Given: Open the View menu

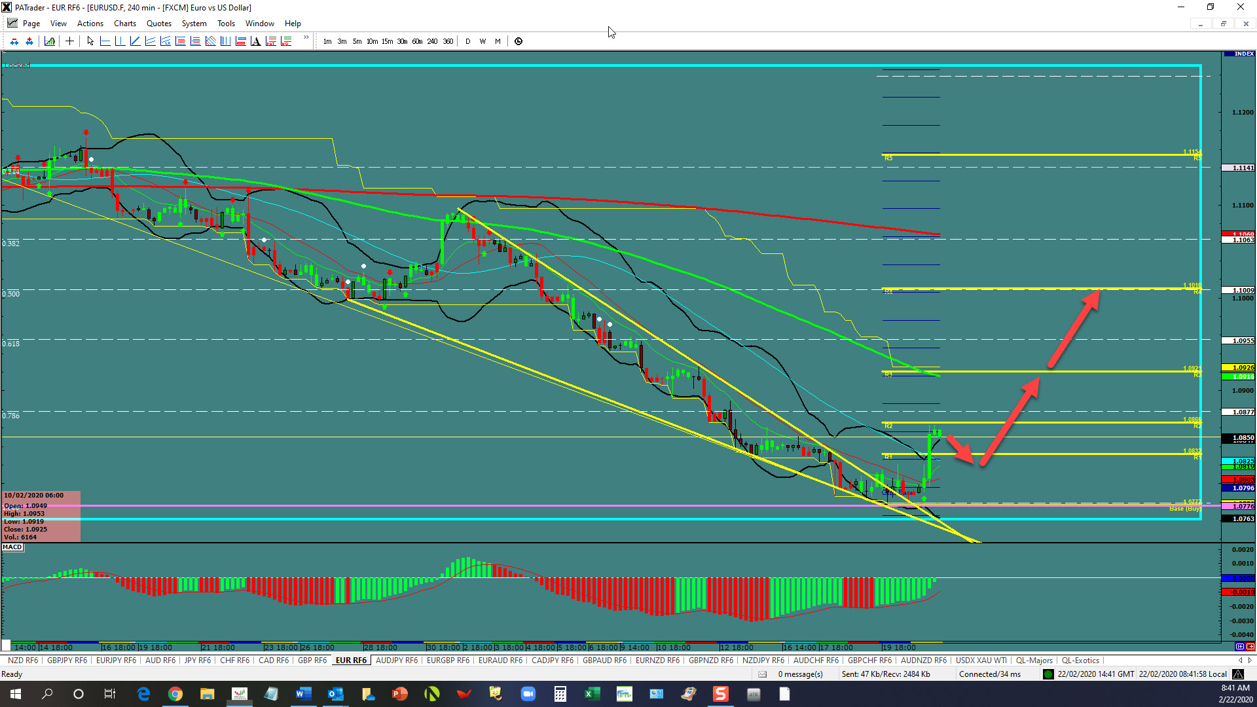Looking at the screenshot, I should (58, 24).
